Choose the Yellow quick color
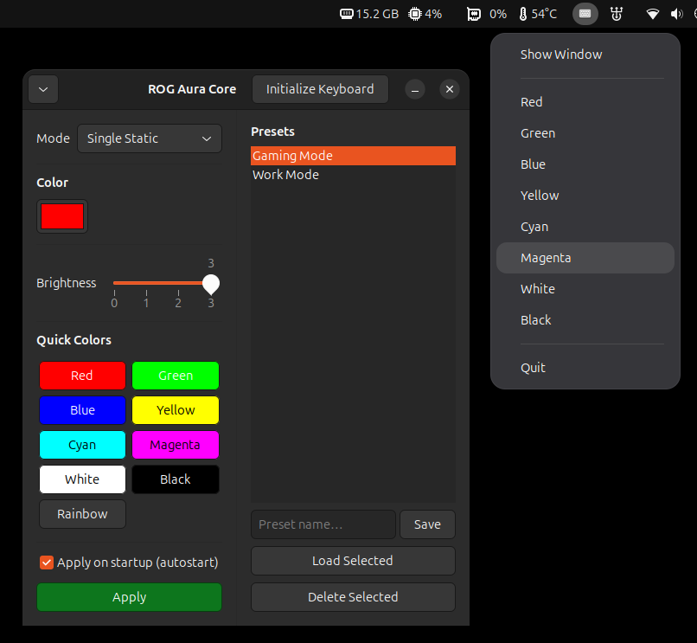The height and width of the screenshot is (643, 697). coord(176,410)
